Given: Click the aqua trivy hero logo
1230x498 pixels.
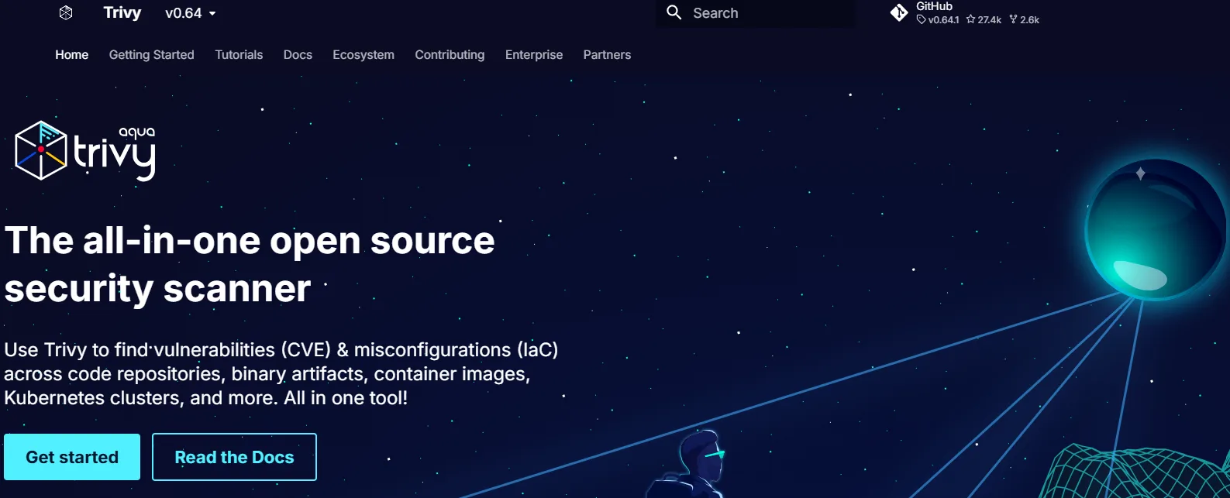Looking at the screenshot, I should click(x=85, y=150).
